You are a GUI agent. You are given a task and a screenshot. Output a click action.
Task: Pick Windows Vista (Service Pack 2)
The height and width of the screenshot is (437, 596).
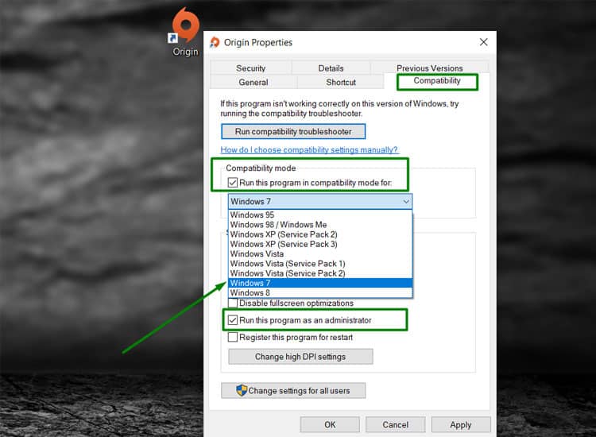click(x=320, y=273)
